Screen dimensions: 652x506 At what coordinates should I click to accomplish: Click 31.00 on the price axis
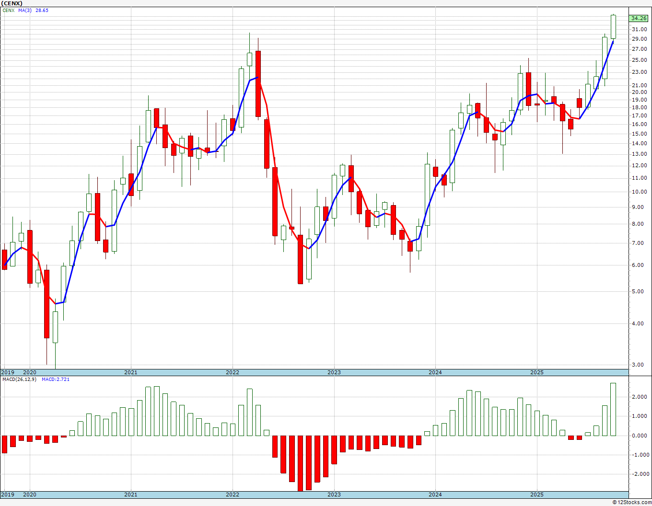point(640,29)
